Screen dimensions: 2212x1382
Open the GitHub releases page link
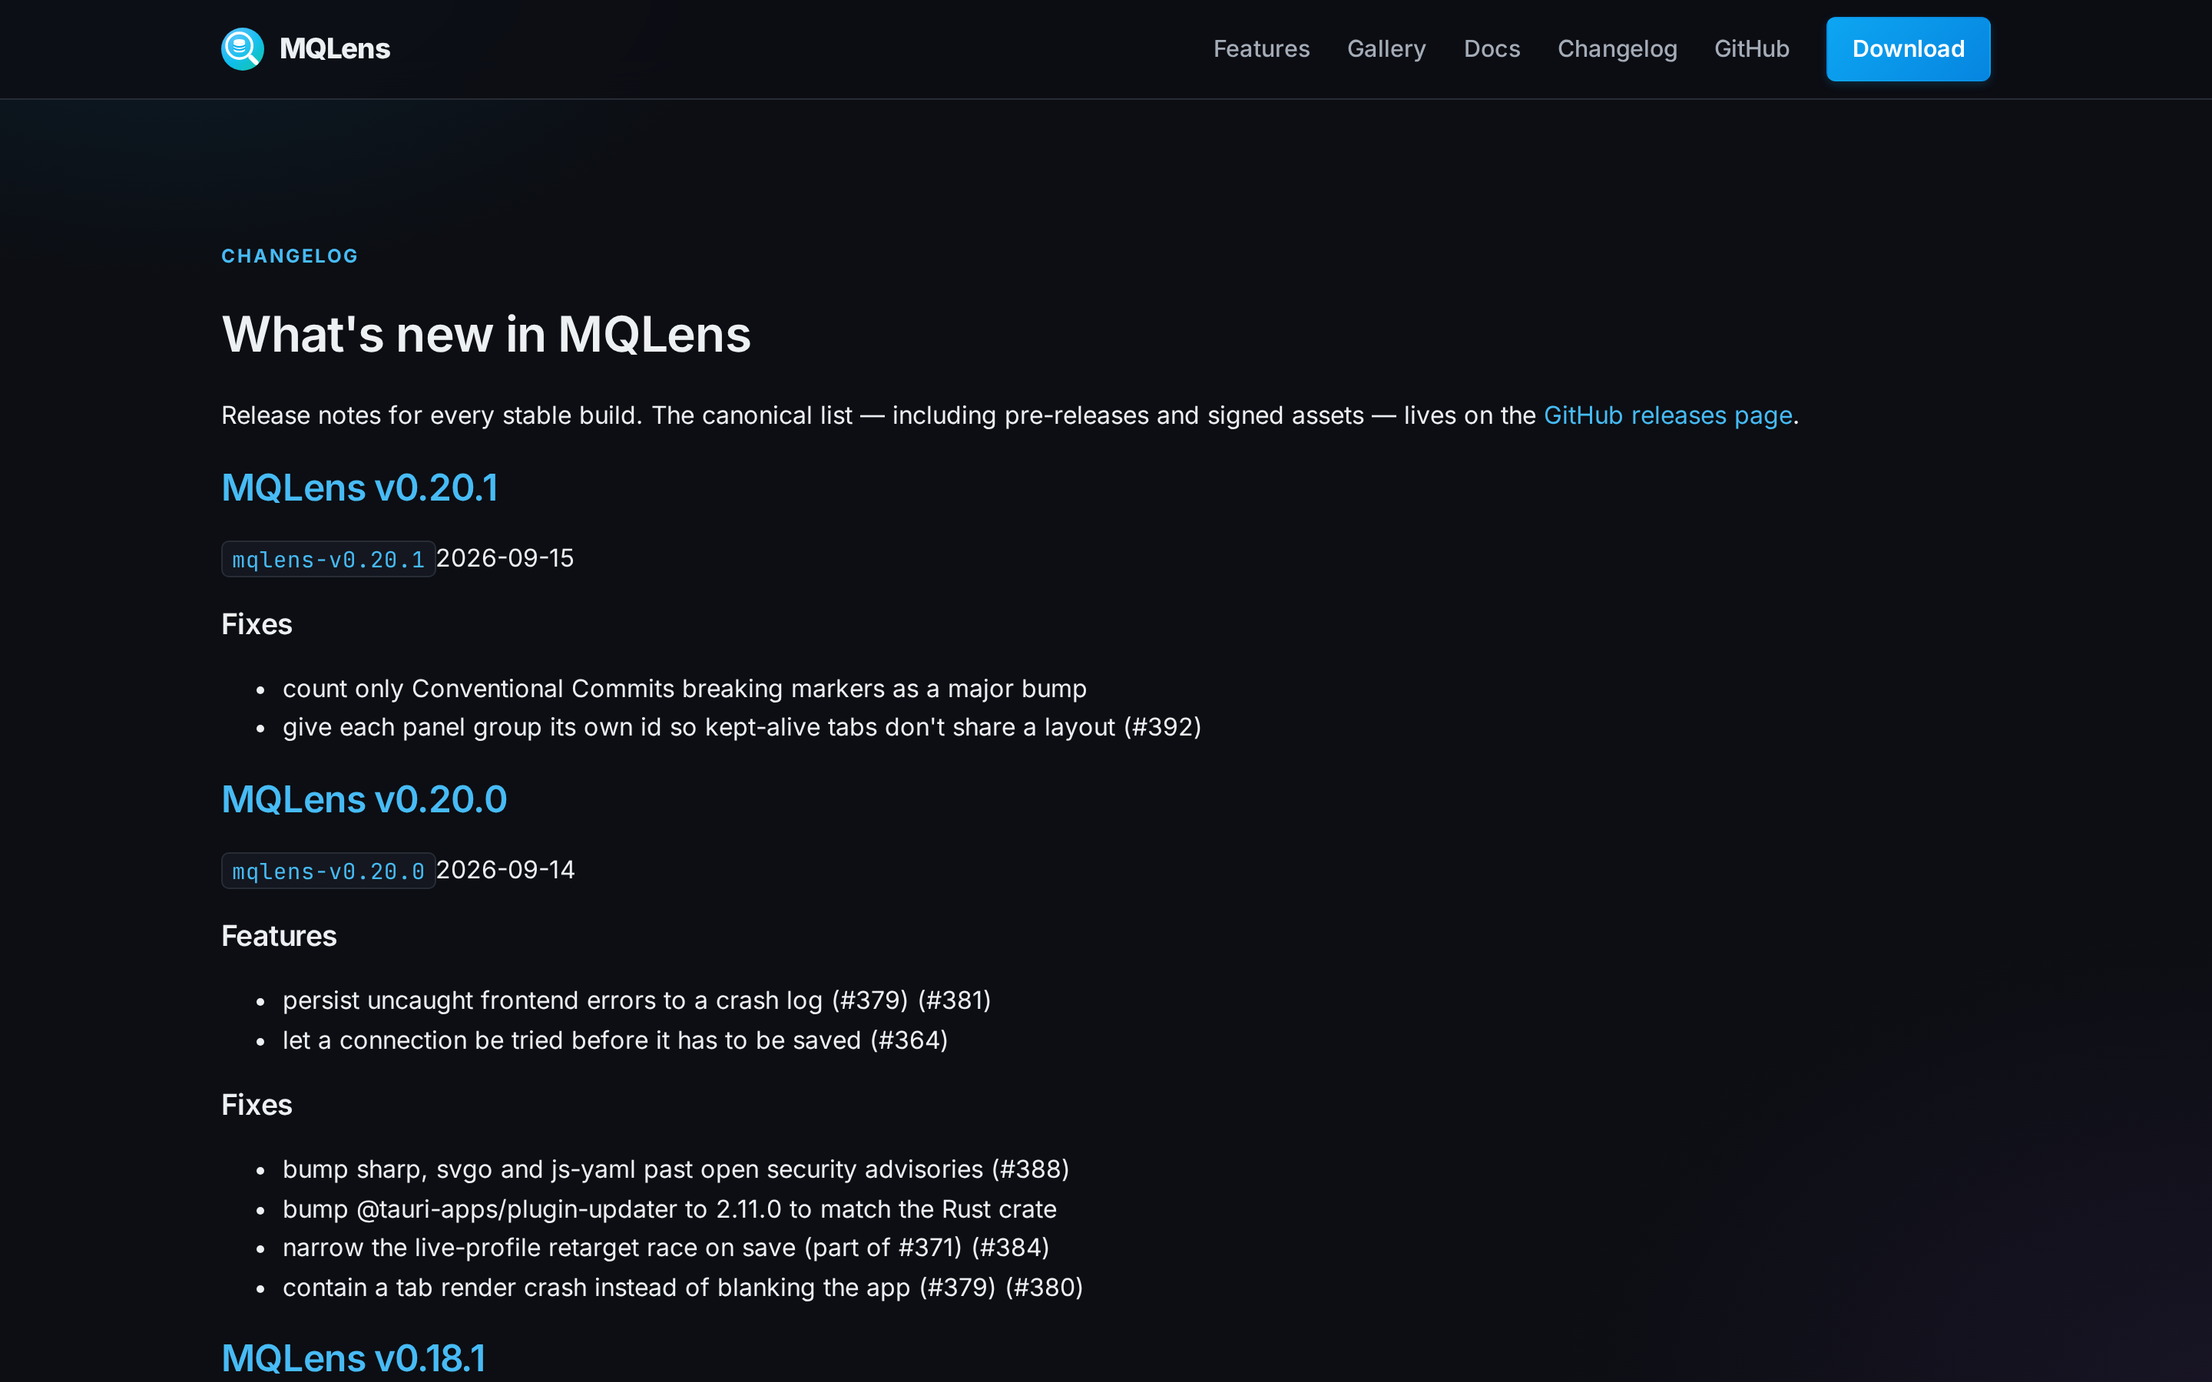pyautogui.click(x=1667, y=416)
